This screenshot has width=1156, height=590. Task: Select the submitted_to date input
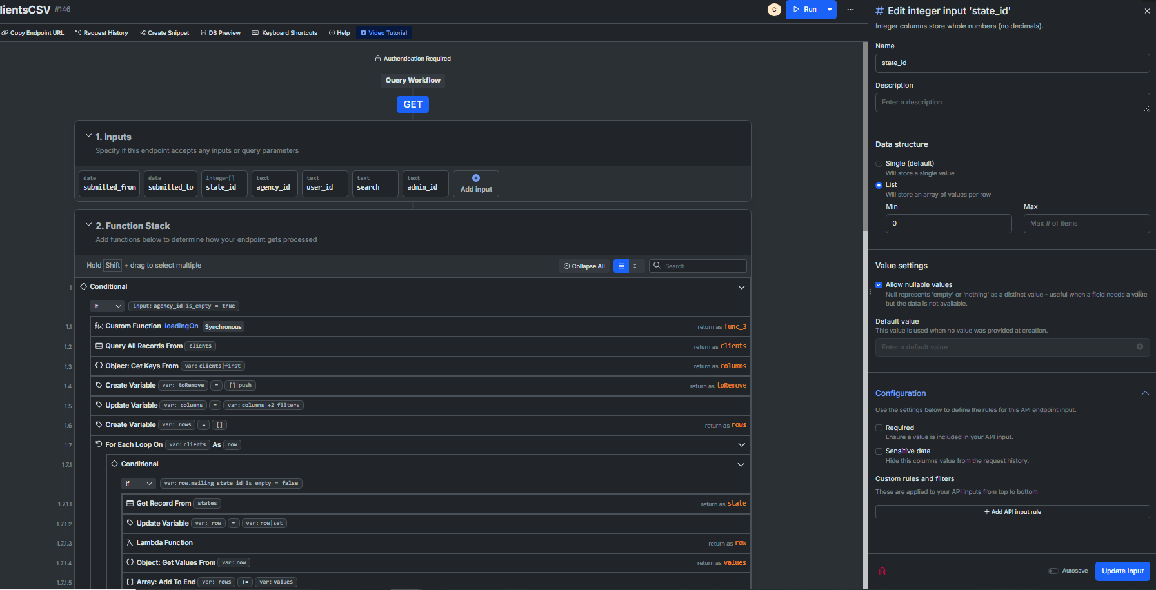[x=171, y=183]
